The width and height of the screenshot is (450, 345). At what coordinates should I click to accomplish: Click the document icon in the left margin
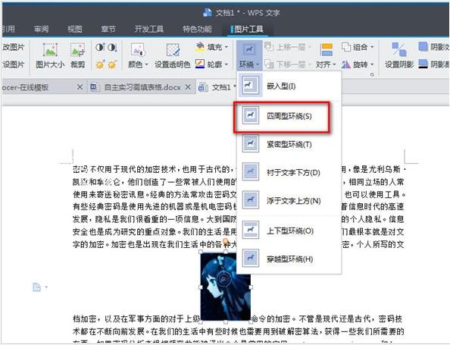click(36, 287)
